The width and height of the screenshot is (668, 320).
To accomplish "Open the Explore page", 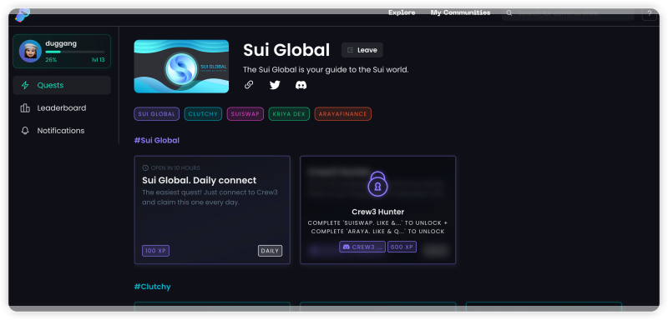I will tap(402, 12).
